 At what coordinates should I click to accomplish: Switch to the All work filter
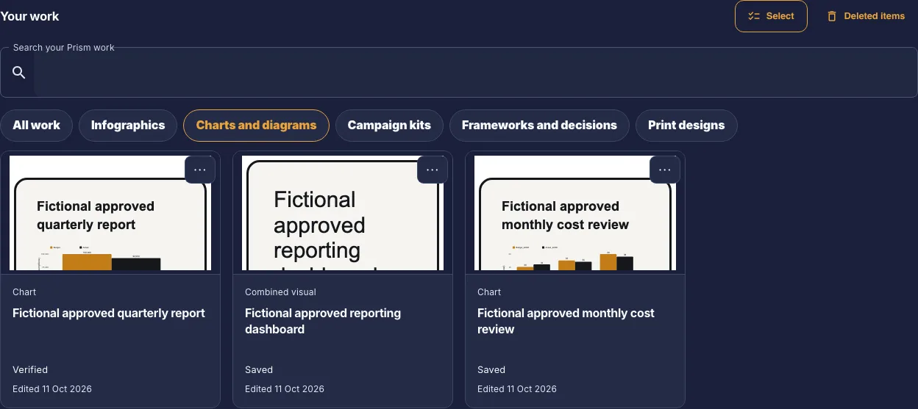point(36,125)
